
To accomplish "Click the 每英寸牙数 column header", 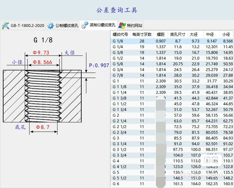I will [142, 35].
